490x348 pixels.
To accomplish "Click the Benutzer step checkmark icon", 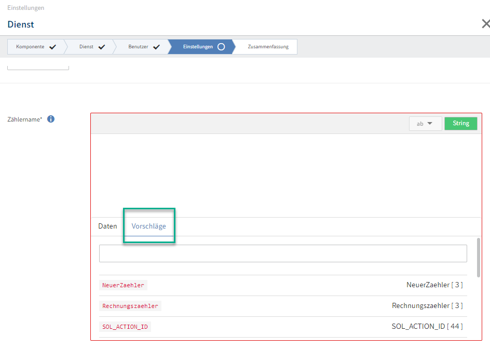I will tap(156, 47).
